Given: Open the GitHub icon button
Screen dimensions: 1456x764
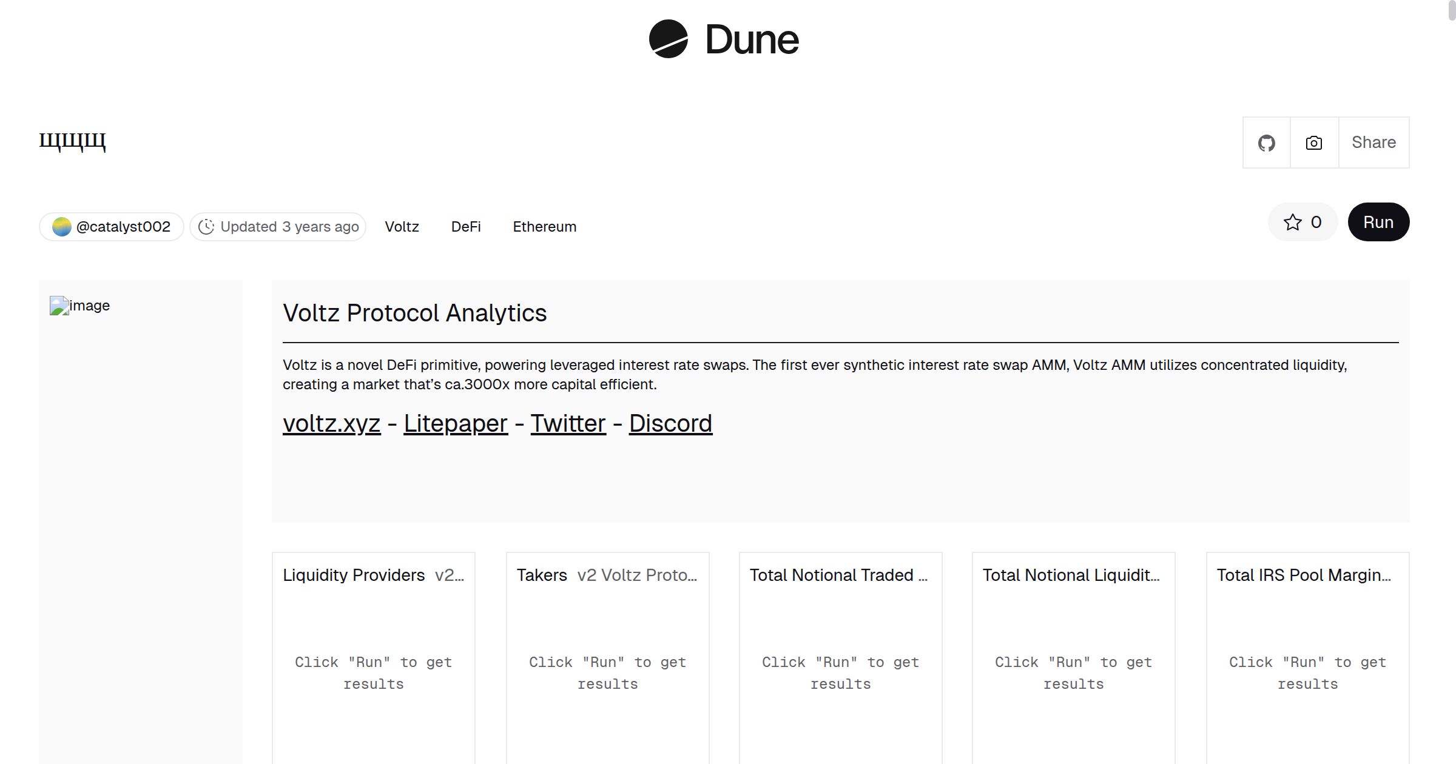Looking at the screenshot, I should (1266, 143).
